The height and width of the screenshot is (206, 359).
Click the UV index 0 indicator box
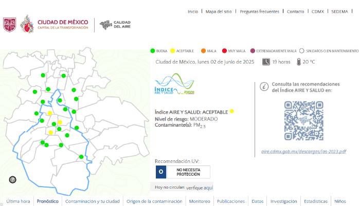pyautogui.click(x=161, y=172)
